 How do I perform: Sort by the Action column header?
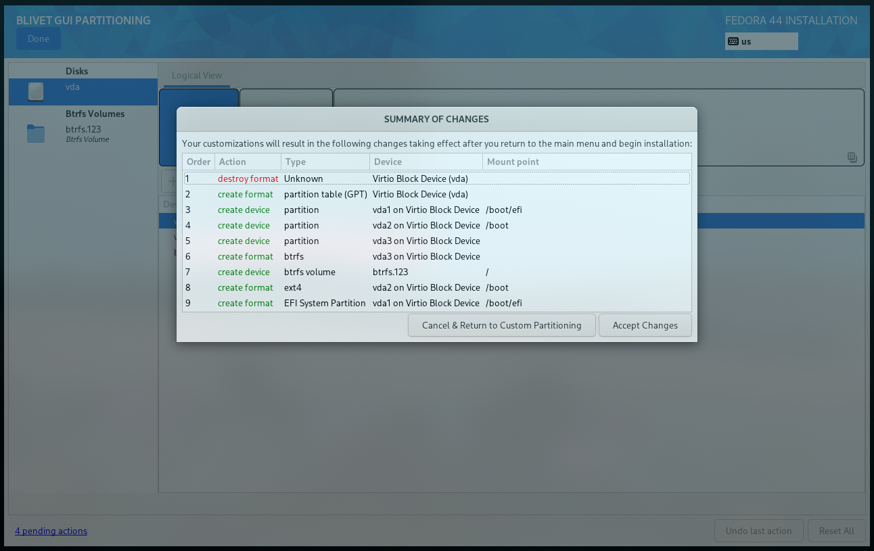tap(248, 162)
